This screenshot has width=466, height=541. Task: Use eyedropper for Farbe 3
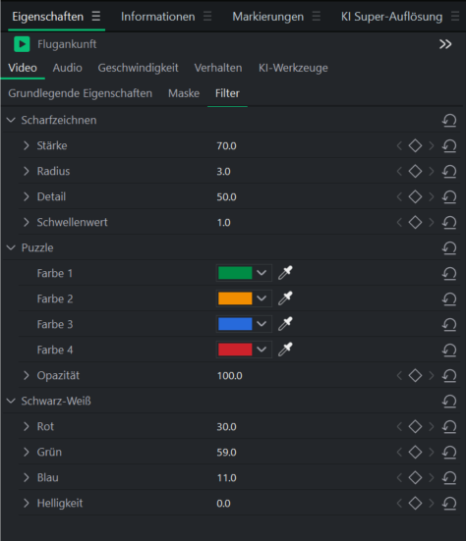tap(285, 324)
